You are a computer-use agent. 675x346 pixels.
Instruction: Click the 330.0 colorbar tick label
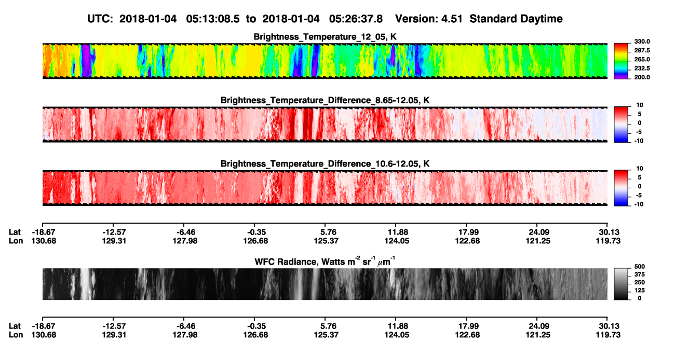(x=641, y=42)
